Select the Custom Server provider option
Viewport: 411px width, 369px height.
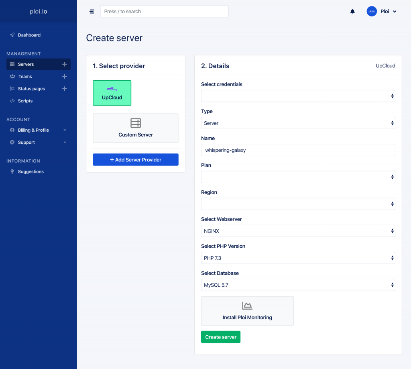(x=135, y=128)
